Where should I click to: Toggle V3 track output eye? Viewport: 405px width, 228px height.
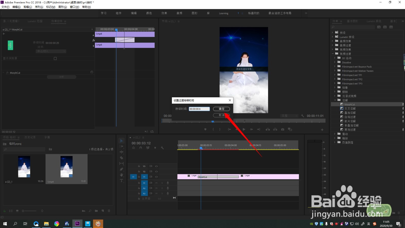(x=156, y=166)
